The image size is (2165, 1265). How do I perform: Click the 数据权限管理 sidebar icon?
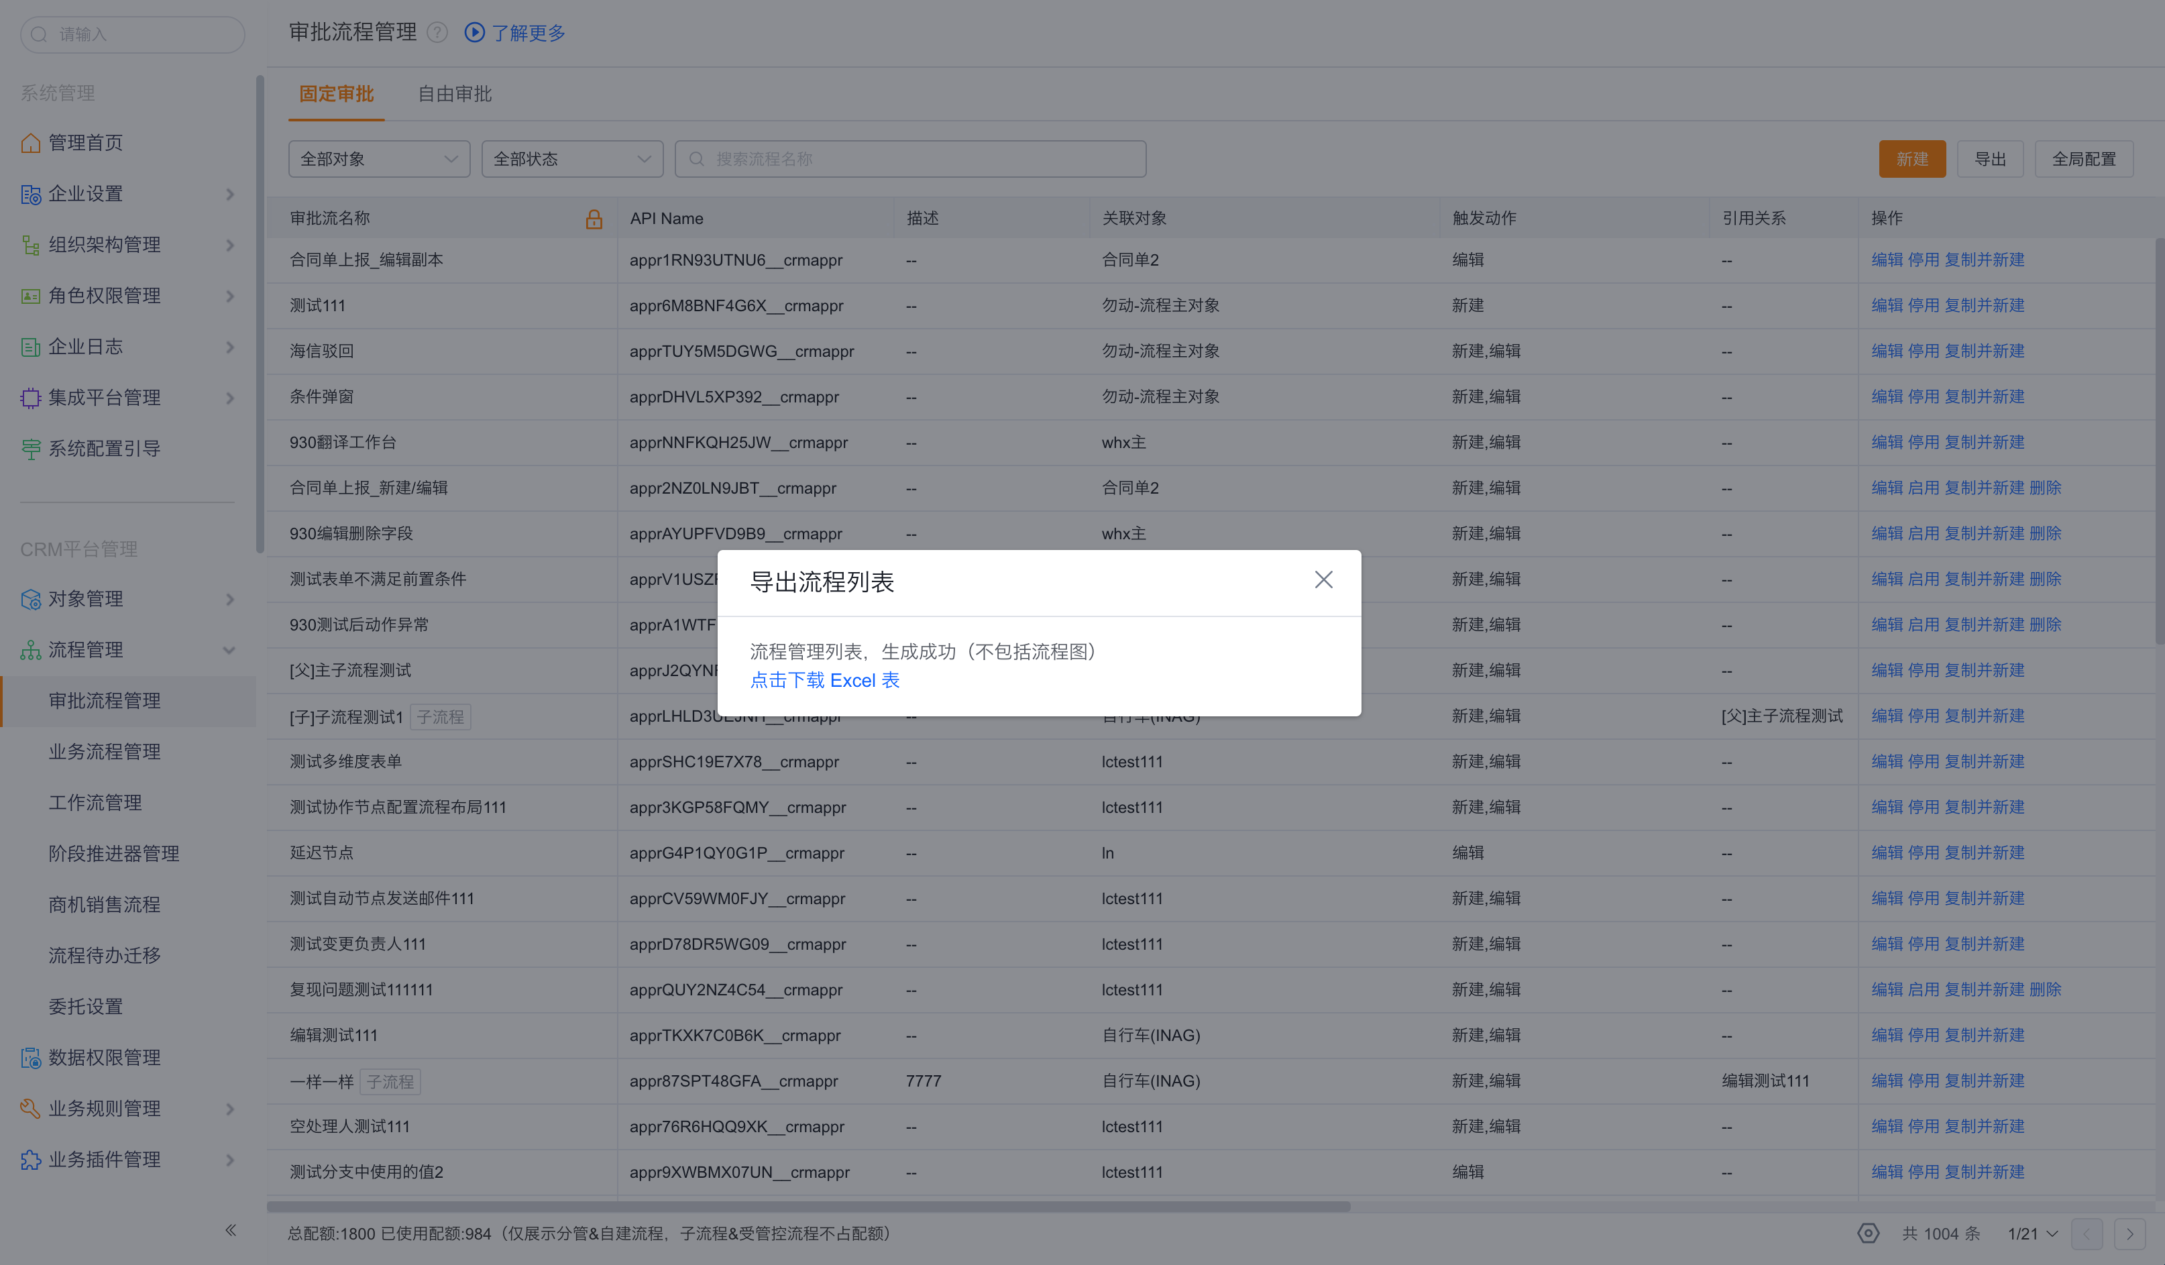(31, 1058)
